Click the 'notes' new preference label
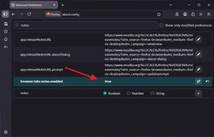The height and width of the screenshot is (137, 214). [24, 93]
